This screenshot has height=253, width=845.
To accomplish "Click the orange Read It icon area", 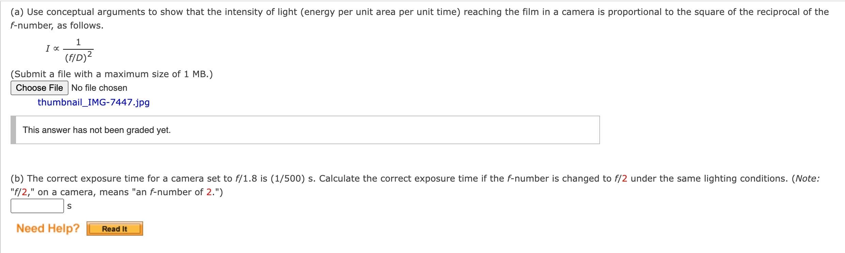I will (114, 229).
